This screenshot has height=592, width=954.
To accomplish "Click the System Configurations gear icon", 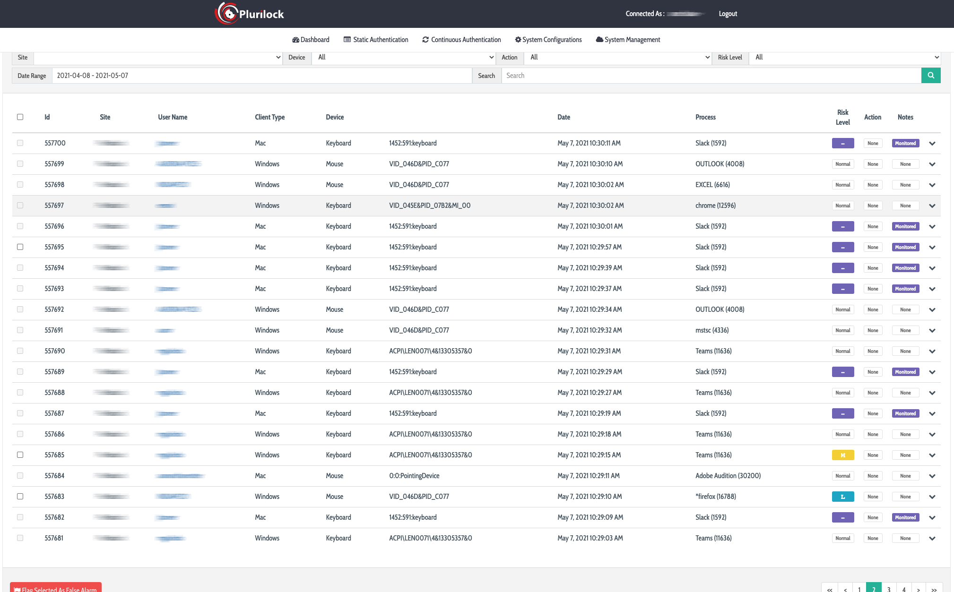I will (x=518, y=40).
